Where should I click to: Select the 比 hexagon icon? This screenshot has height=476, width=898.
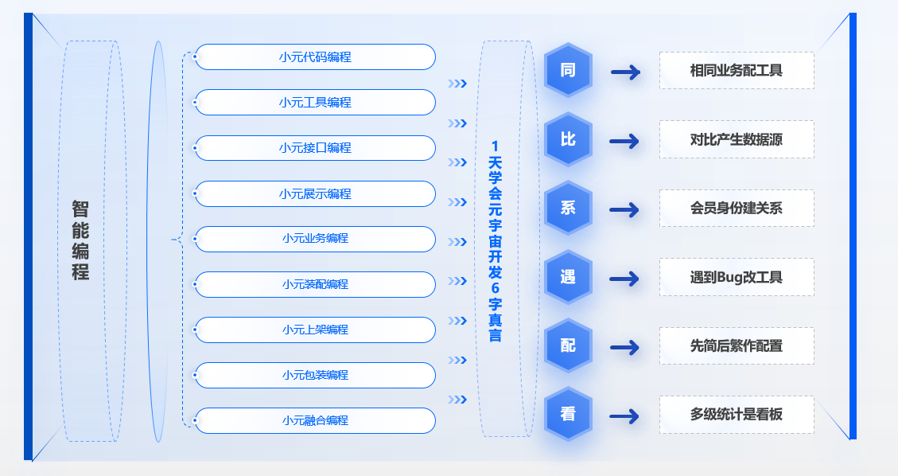(x=568, y=140)
